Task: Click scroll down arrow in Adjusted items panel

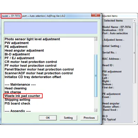Action: click(x=135, y=121)
